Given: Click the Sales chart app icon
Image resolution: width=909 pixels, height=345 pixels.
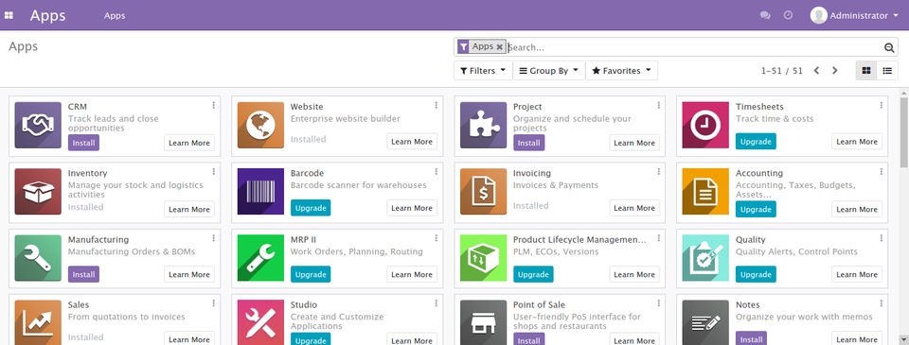Looking at the screenshot, I should coord(38,322).
